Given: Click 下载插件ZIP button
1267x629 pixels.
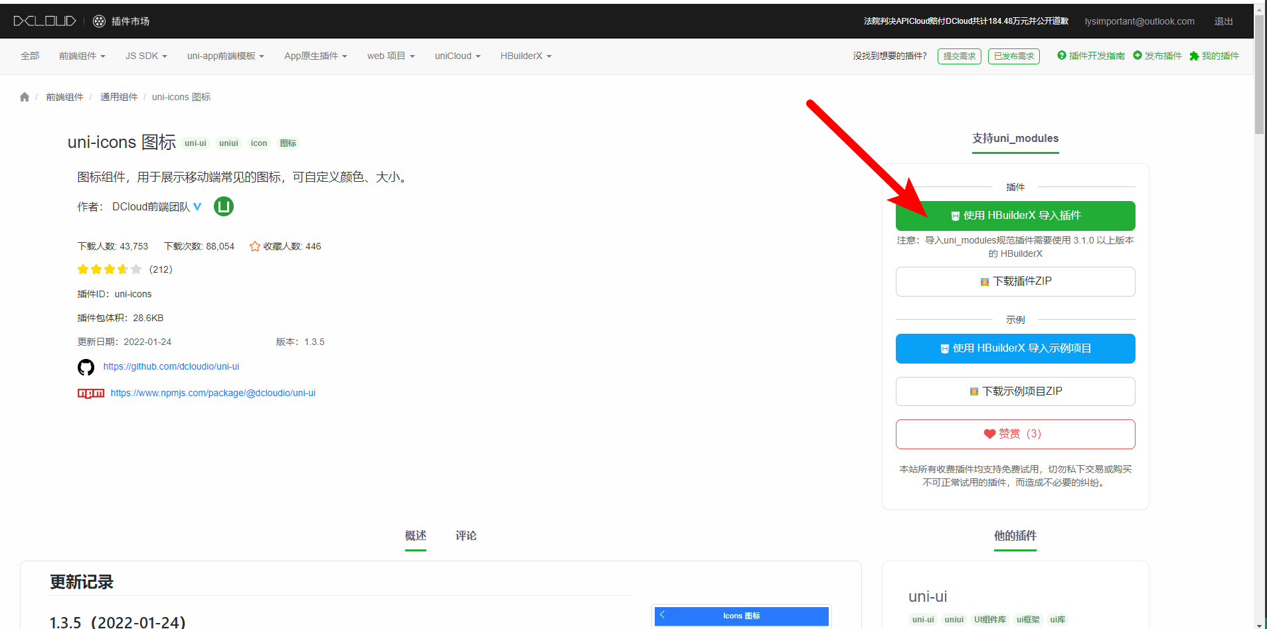Looking at the screenshot, I should point(1015,281).
